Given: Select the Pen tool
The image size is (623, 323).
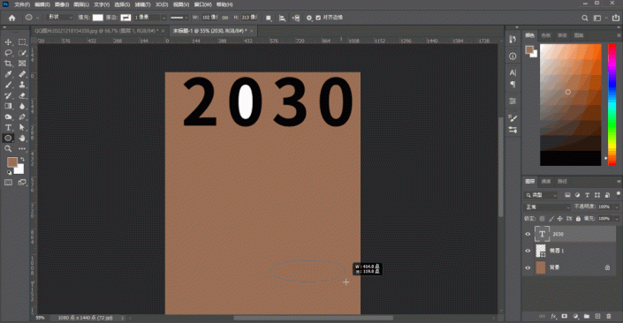Looking at the screenshot, I should (x=22, y=117).
